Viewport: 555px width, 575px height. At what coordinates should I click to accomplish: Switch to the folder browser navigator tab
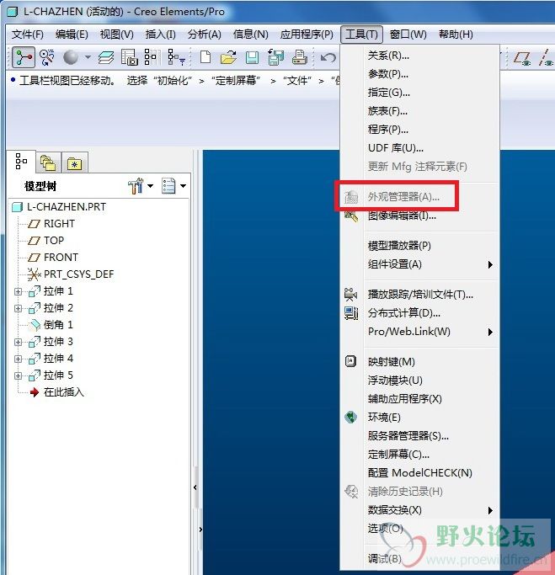48,162
